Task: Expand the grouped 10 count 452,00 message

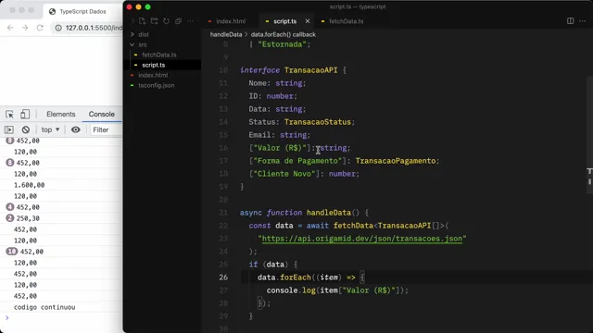Action: click(x=12, y=252)
